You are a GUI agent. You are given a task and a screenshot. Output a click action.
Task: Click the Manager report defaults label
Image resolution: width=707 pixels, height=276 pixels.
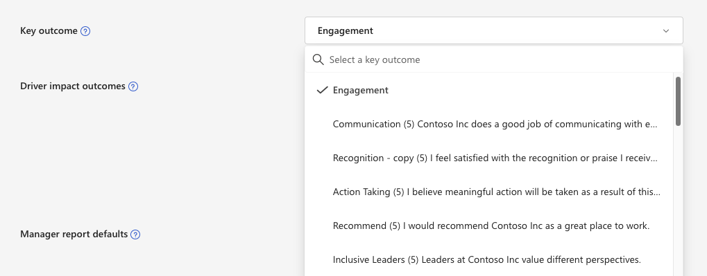pyautogui.click(x=74, y=234)
